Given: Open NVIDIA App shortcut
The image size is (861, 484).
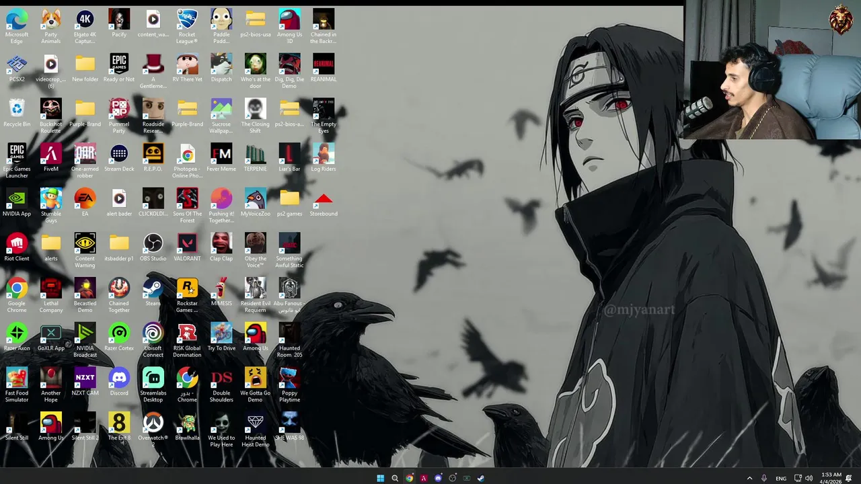Looking at the screenshot, I should pos(17,203).
